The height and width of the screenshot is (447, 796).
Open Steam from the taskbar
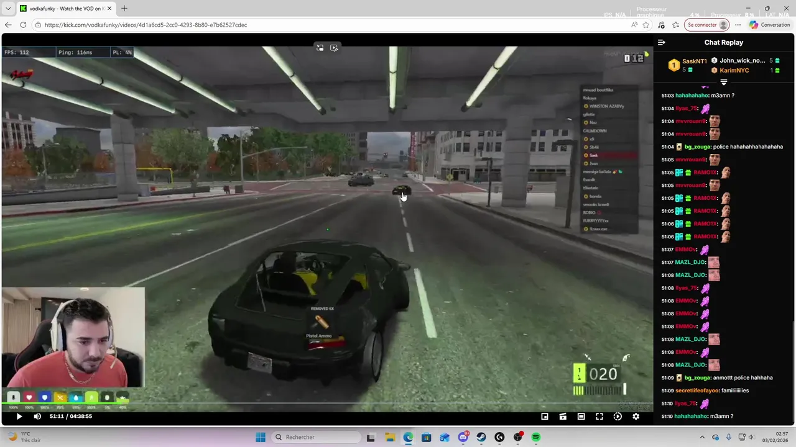click(x=481, y=437)
